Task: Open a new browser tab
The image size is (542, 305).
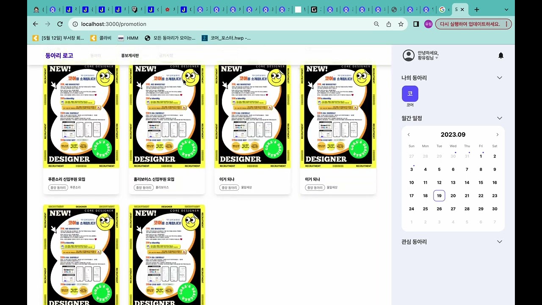Action: tap(477, 9)
